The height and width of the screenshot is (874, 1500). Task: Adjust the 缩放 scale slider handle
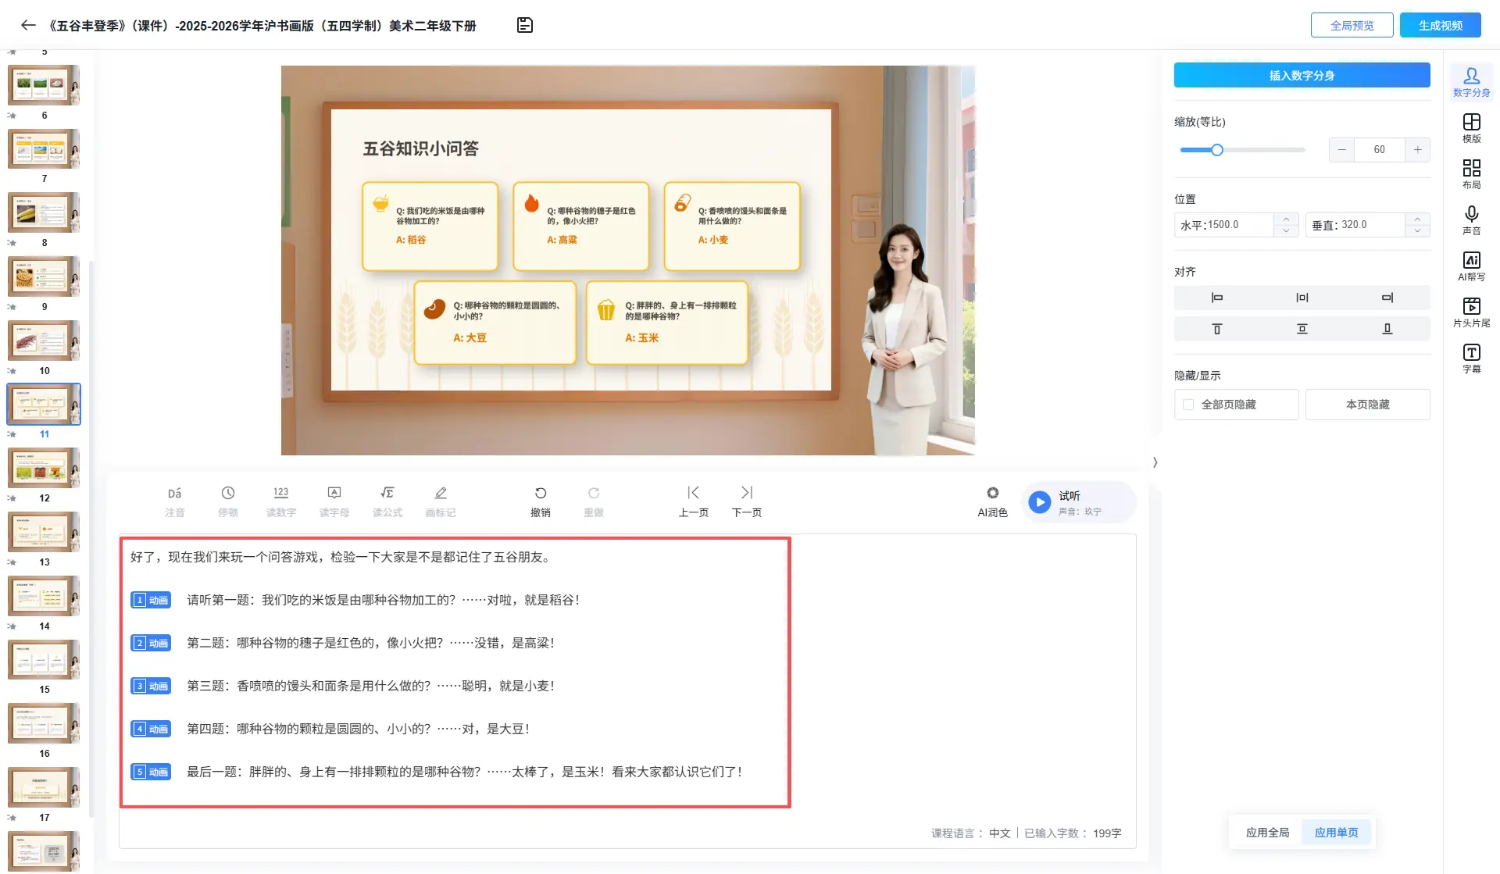pyautogui.click(x=1216, y=150)
